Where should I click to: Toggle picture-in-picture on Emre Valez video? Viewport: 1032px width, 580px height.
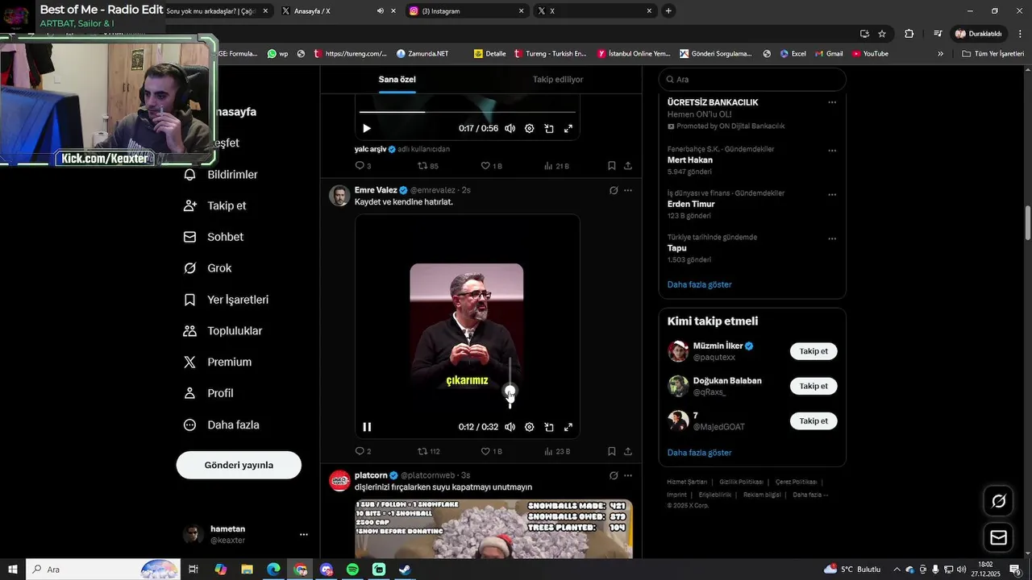click(x=549, y=427)
